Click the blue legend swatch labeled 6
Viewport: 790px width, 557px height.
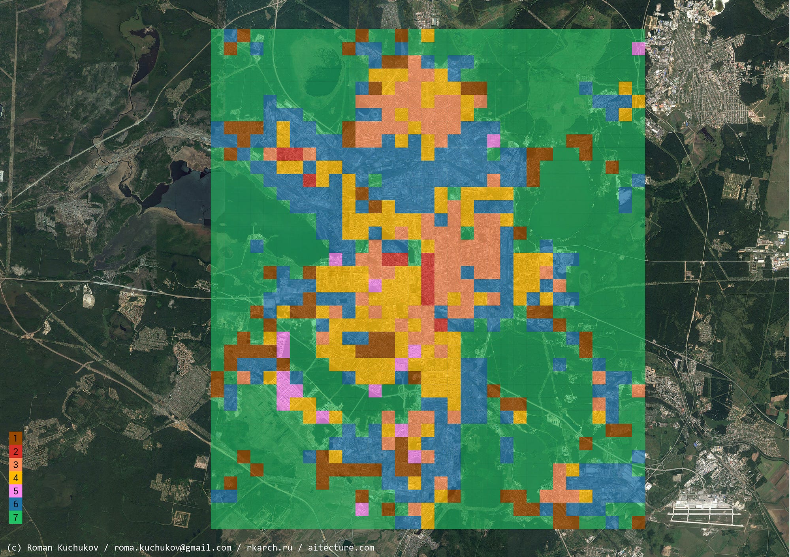(16, 504)
